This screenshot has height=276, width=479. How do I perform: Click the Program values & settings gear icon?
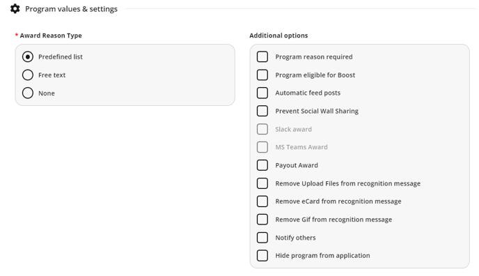tap(15, 8)
